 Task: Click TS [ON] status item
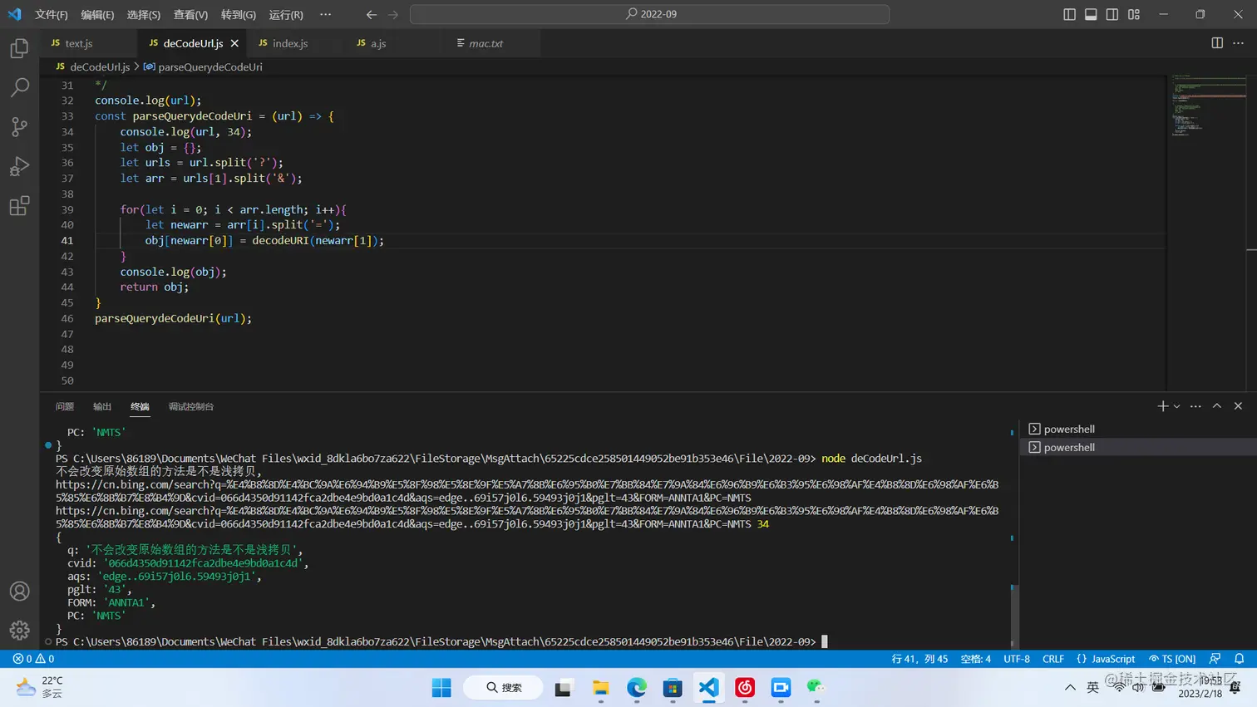click(x=1172, y=659)
